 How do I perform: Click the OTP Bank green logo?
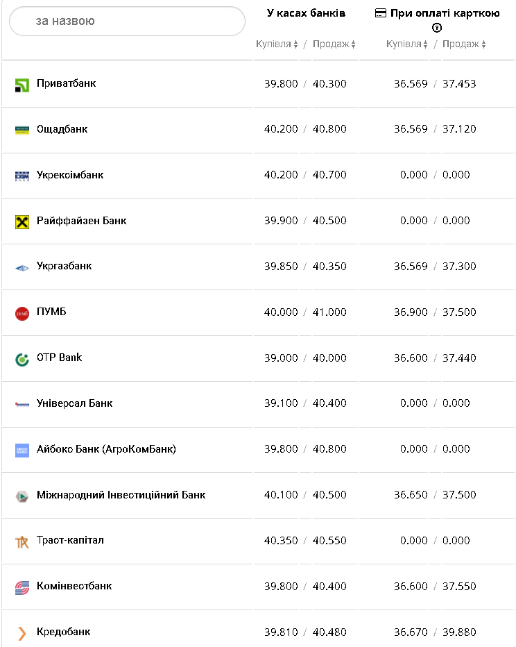pos(22,359)
